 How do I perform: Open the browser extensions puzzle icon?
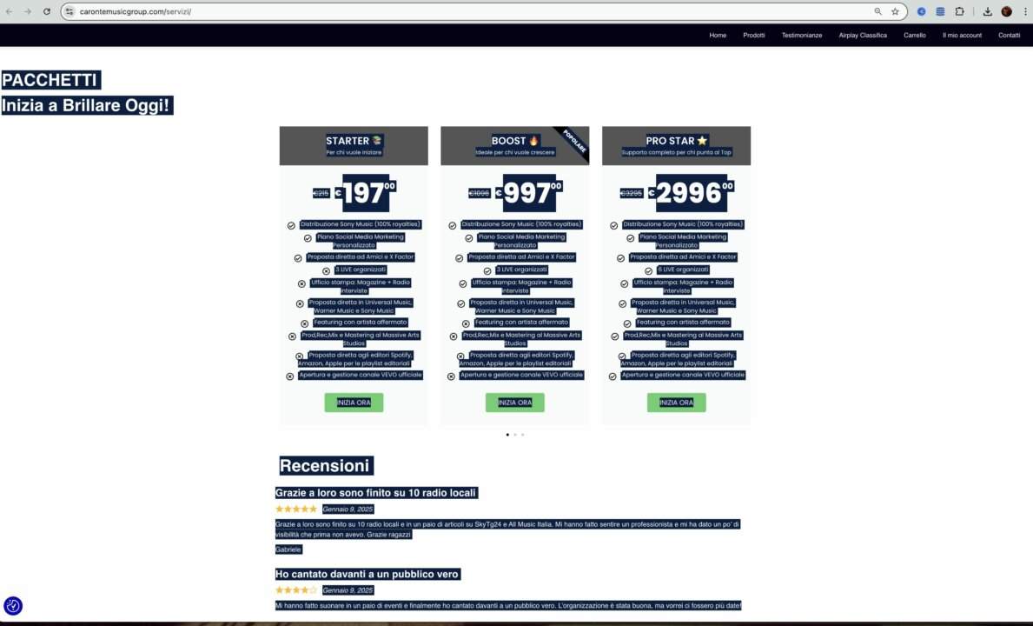959,11
